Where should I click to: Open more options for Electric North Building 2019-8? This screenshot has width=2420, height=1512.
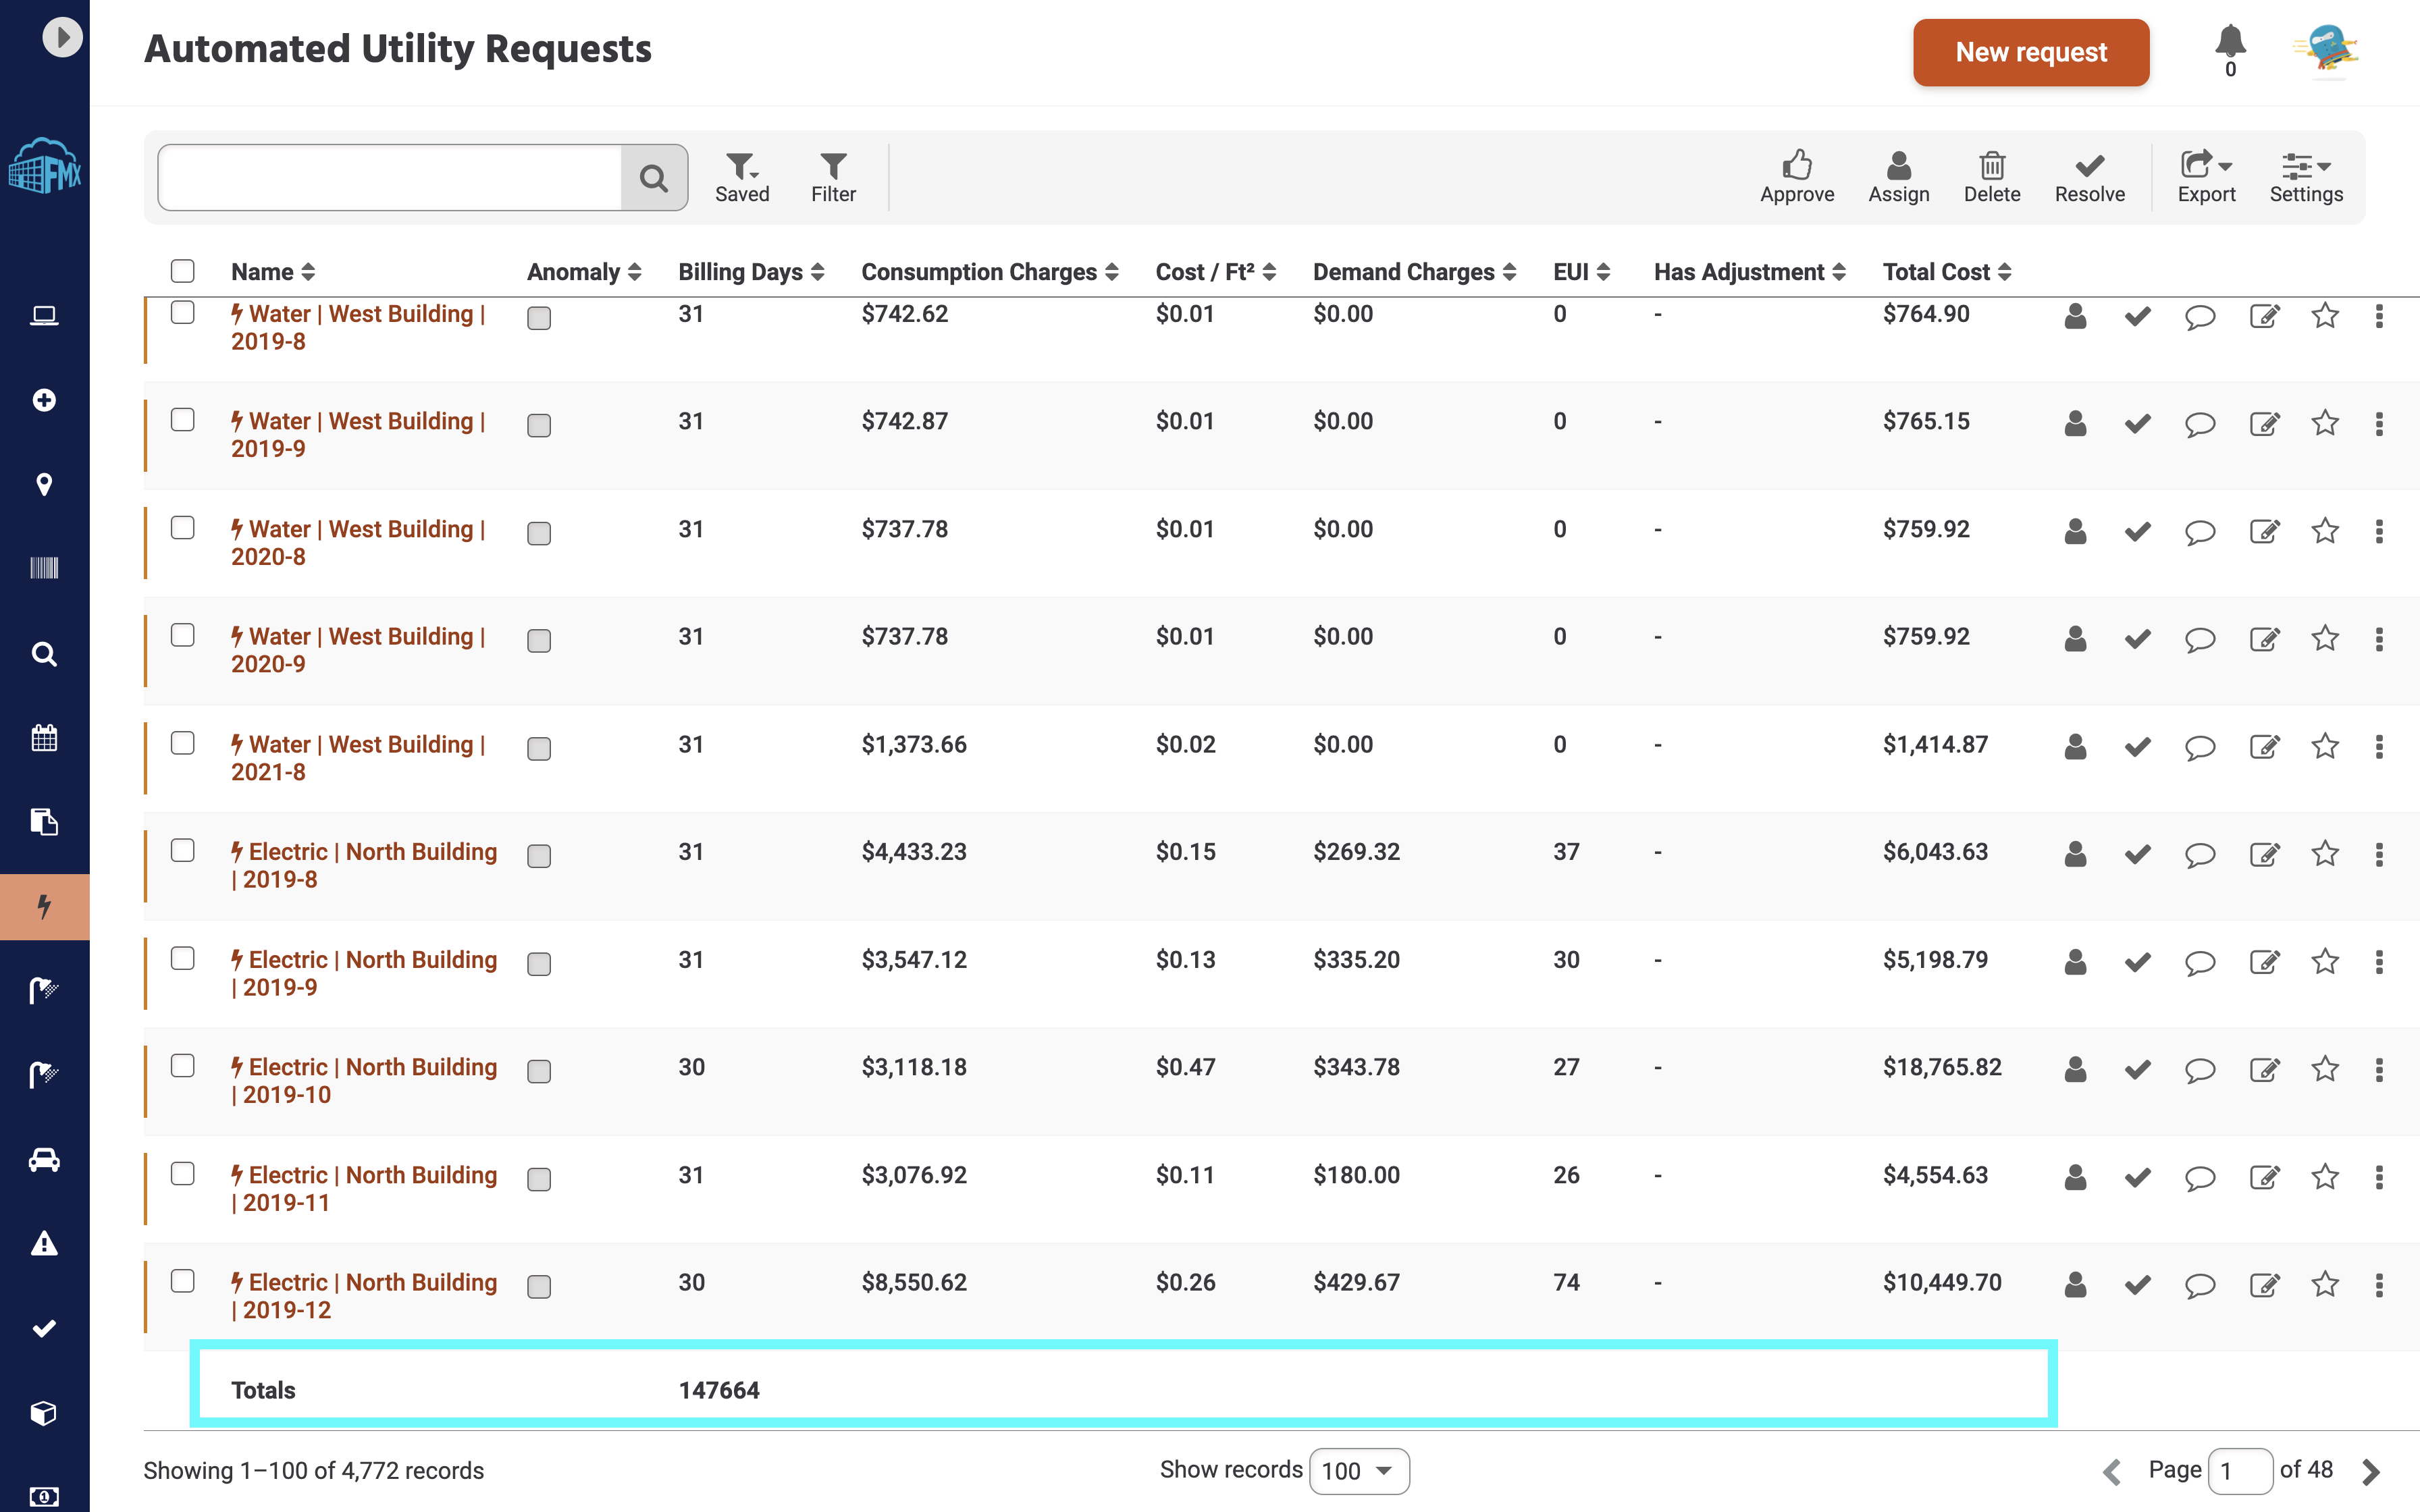[2379, 854]
